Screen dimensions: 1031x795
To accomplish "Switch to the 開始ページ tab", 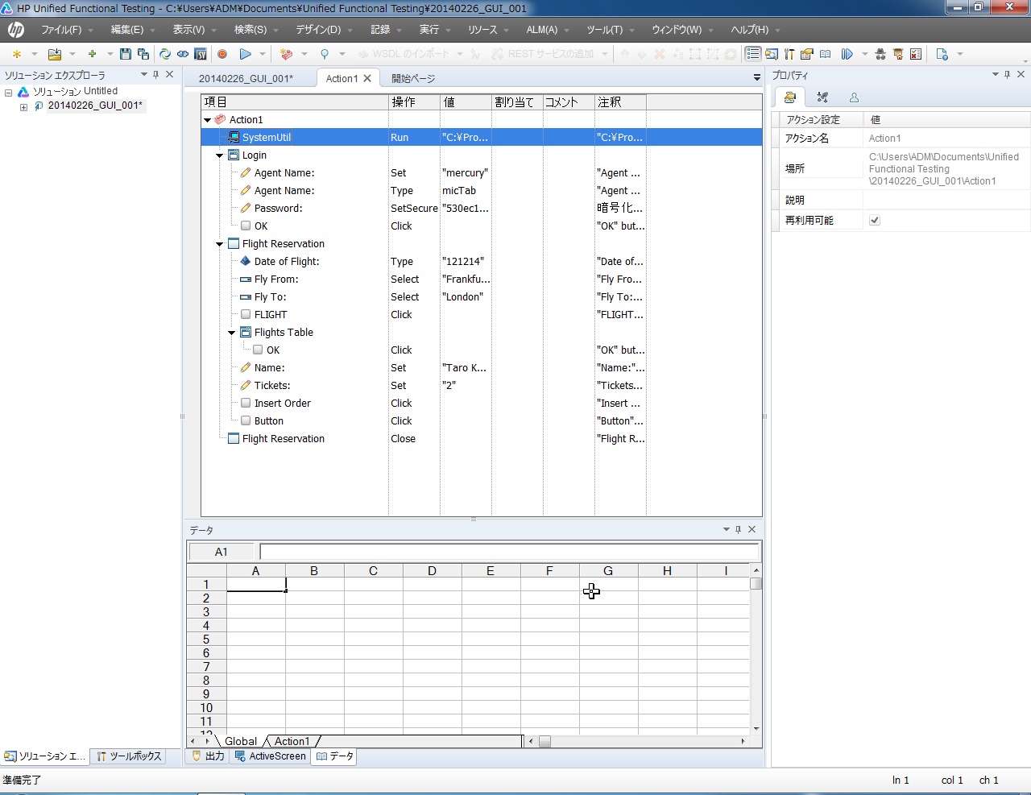I will (413, 79).
